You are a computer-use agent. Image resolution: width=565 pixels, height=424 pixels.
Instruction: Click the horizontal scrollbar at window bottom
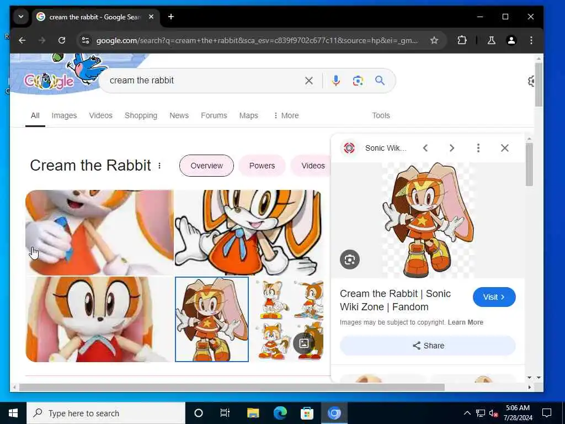pos(232,387)
